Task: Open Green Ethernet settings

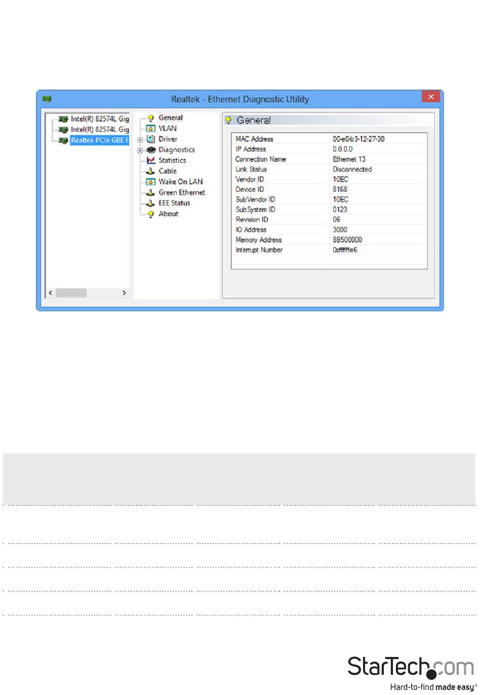Action: (182, 192)
